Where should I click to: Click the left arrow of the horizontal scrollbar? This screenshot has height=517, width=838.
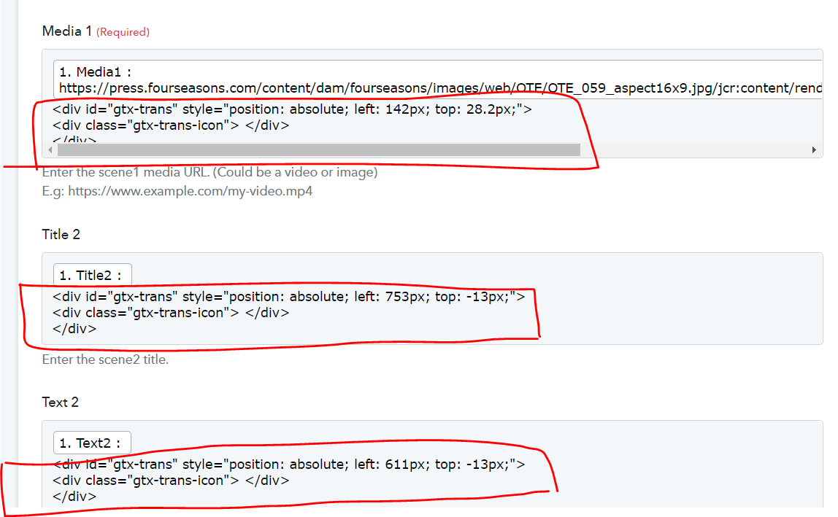click(x=50, y=149)
